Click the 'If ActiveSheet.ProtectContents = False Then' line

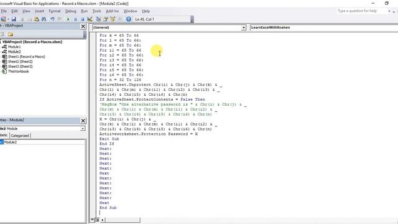click(152, 100)
